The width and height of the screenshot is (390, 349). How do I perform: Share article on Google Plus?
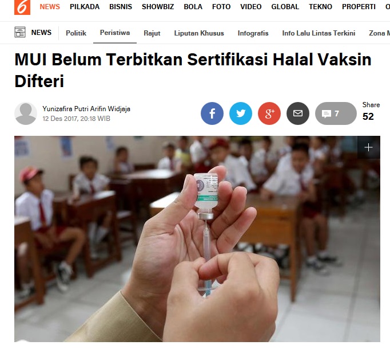[x=269, y=113]
